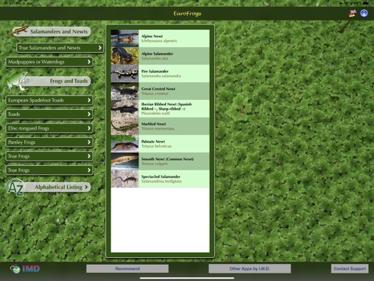This screenshot has width=374, height=281.
Task: Select Marbled Newt entry text
Action: (158, 126)
